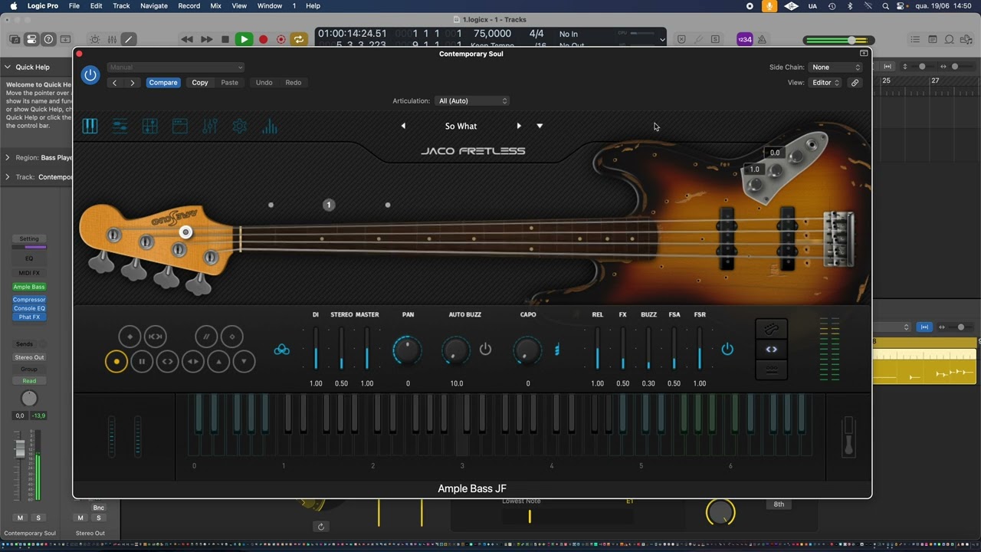The image size is (981, 552).
Task: Click the pause-symbol articulation button
Action: 142,361
